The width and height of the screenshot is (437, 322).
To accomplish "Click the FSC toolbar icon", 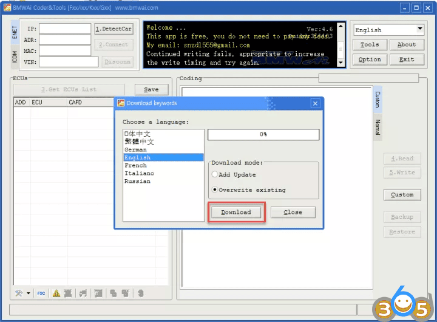I will click(41, 293).
